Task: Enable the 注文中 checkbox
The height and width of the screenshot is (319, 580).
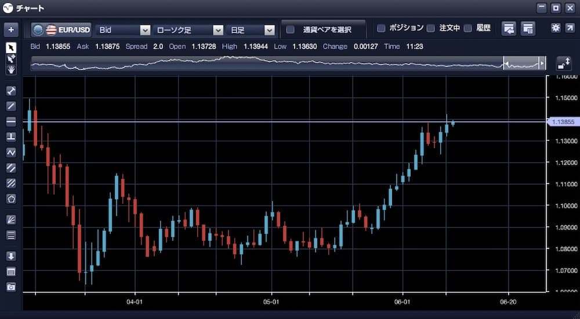Action: [x=430, y=28]
